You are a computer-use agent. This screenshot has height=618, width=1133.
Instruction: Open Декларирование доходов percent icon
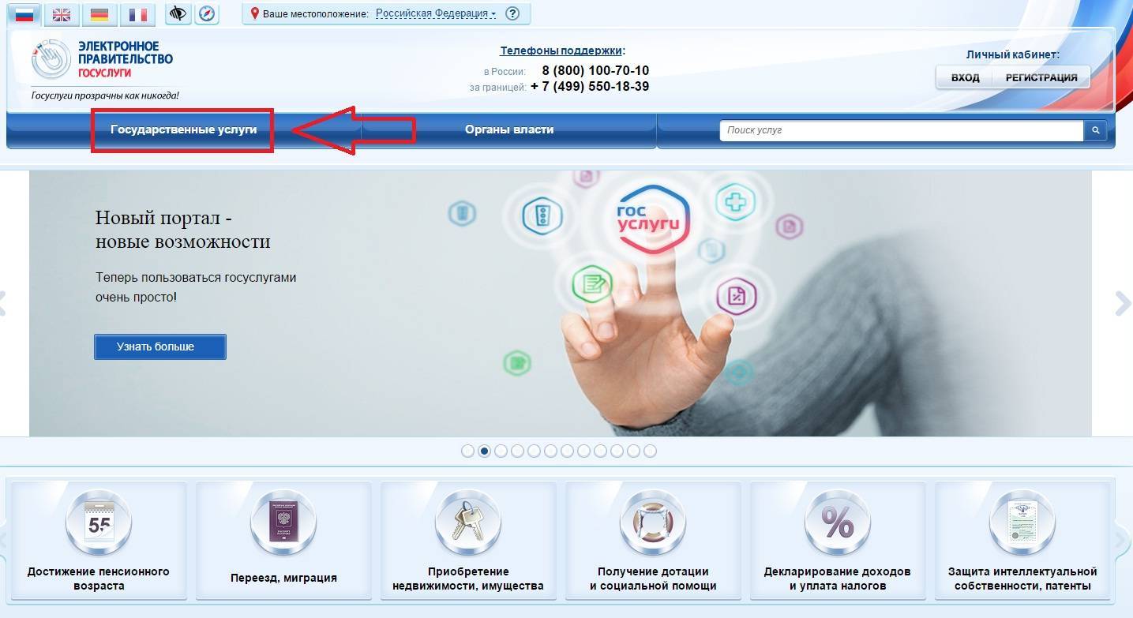(x=837, y=522)
